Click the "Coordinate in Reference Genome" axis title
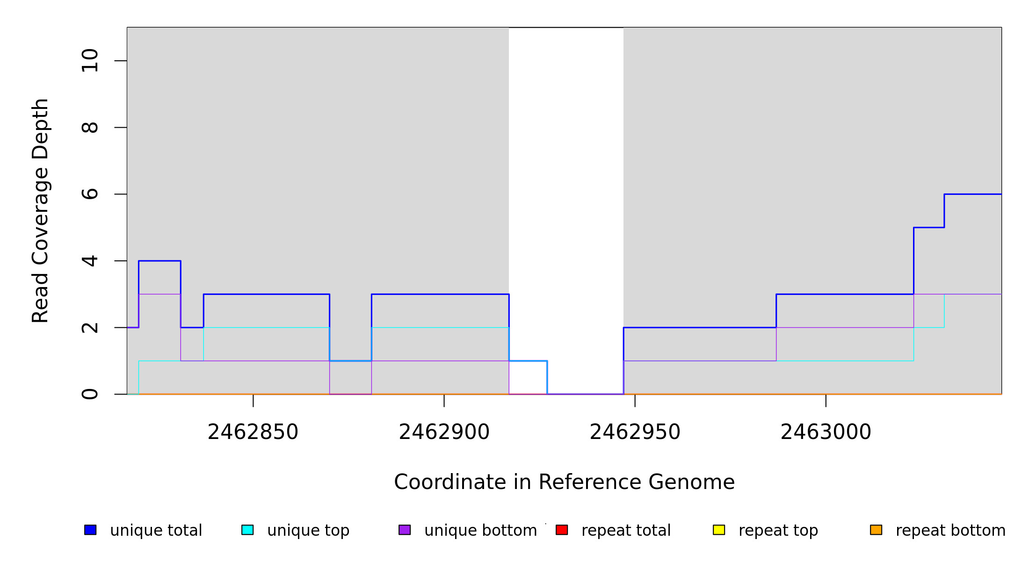Screen dimensions: 1029x561 pos(564,482)
